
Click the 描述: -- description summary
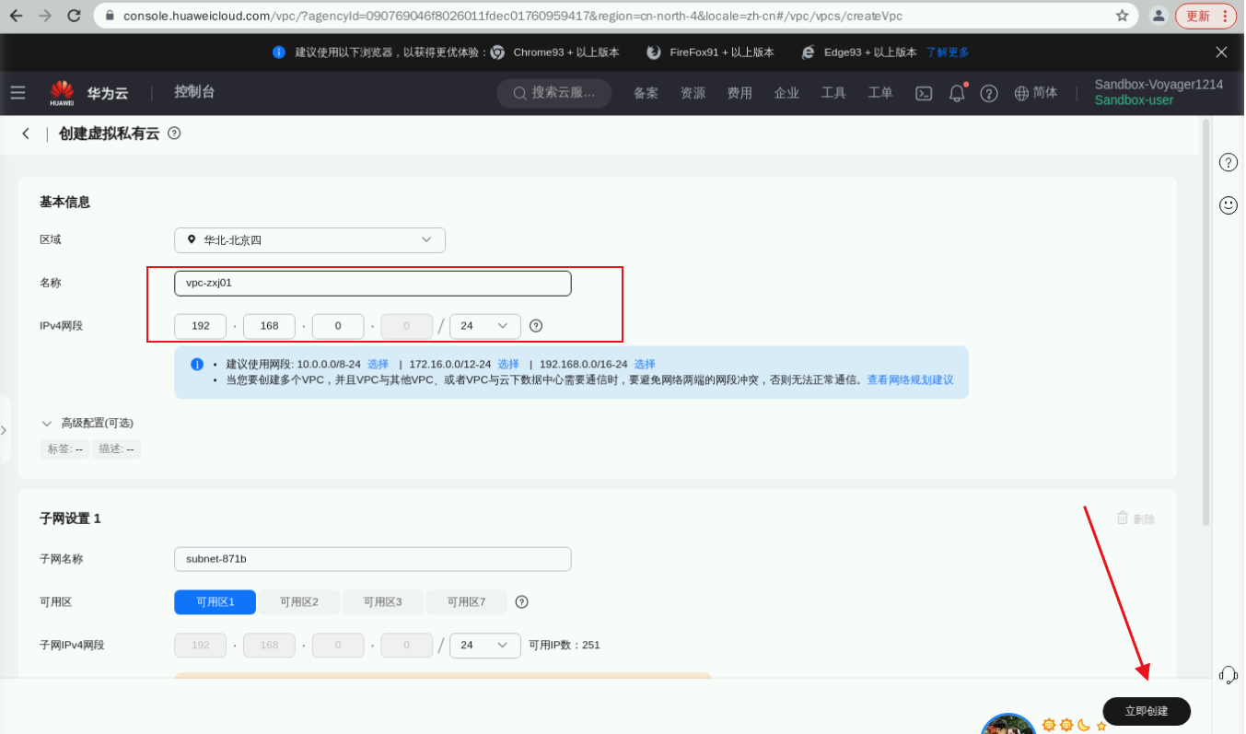click(x=117, y=449)
